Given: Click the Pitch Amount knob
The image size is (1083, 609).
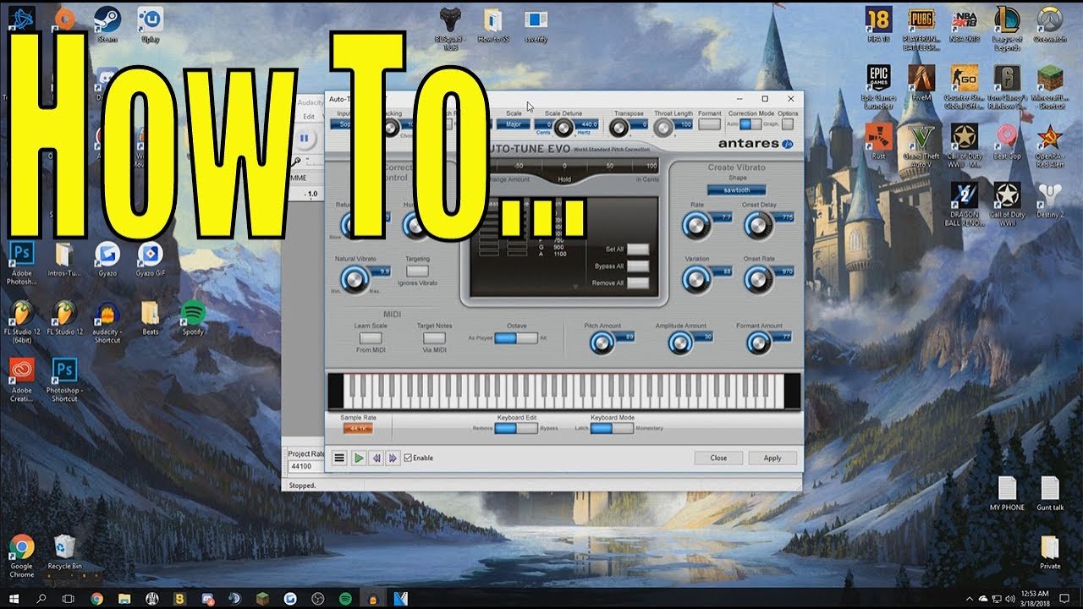Looking at the screenshot, I should coord(602,343).
